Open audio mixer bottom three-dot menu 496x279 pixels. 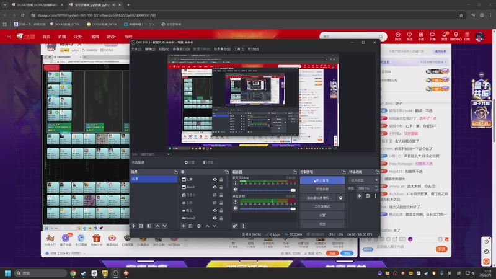click(x=243, y=226)
